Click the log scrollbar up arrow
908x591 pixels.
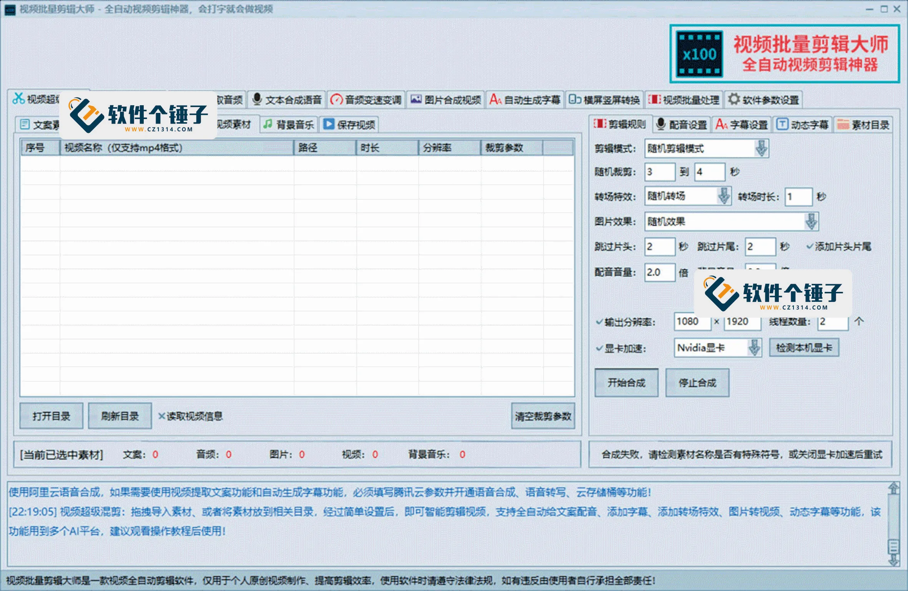point(894,488)
